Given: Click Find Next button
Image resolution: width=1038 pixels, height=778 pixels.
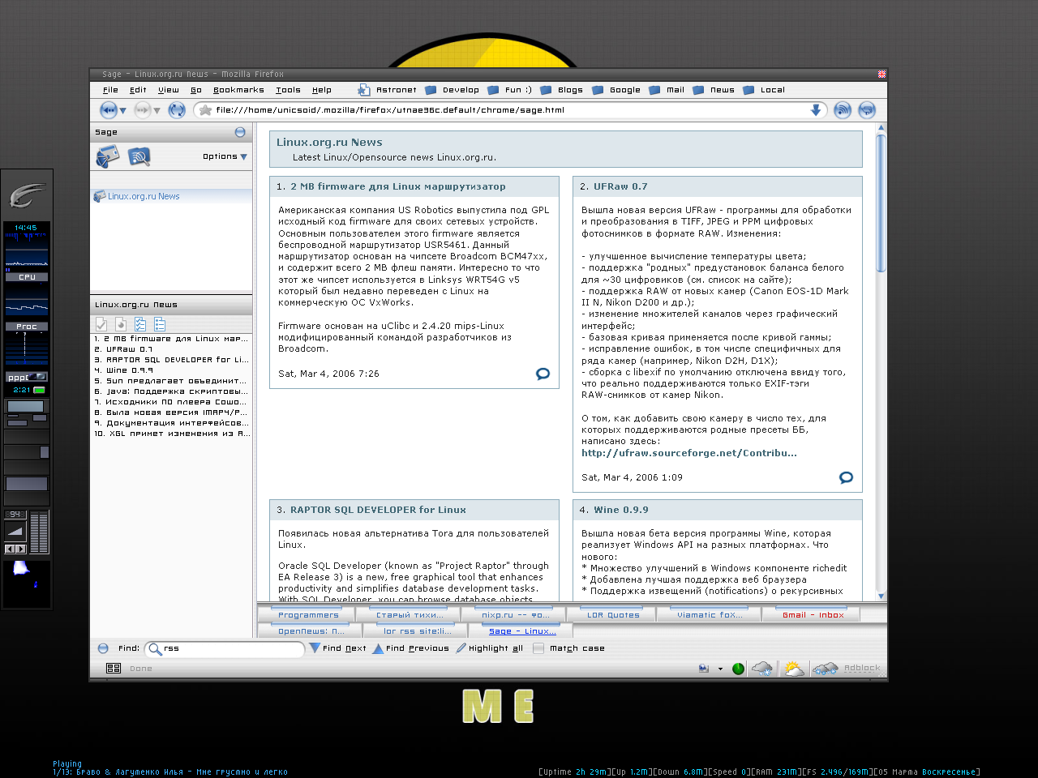Looking at the screenshot, I should pyautogui.click(x=338, y=648).
